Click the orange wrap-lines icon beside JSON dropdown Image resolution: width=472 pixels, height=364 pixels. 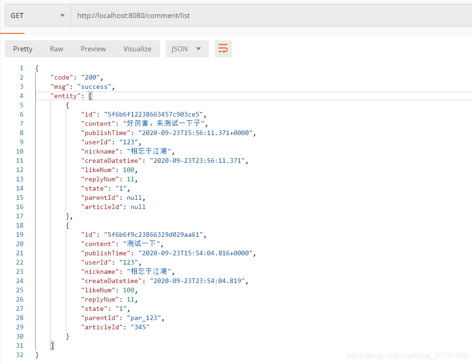pos(223,49)
